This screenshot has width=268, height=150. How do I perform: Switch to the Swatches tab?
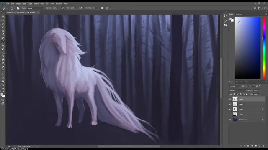[x=239, y=14]
